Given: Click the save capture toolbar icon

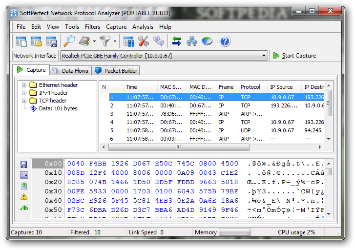Looking at the screenshot, I should [52, 42].
